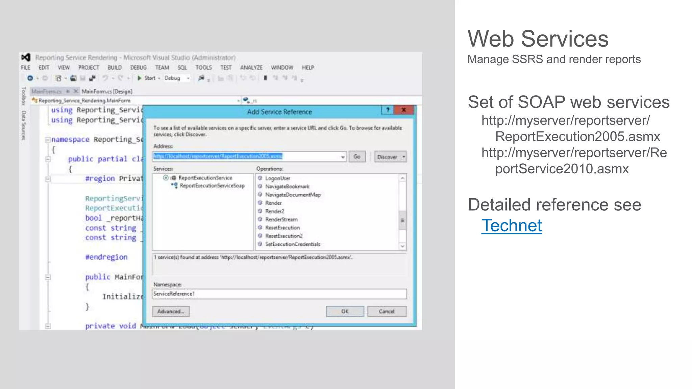Cancel the Add Service Reference dialog
Image resolution: width=692 pixels, height=389 pixels.
387,311
